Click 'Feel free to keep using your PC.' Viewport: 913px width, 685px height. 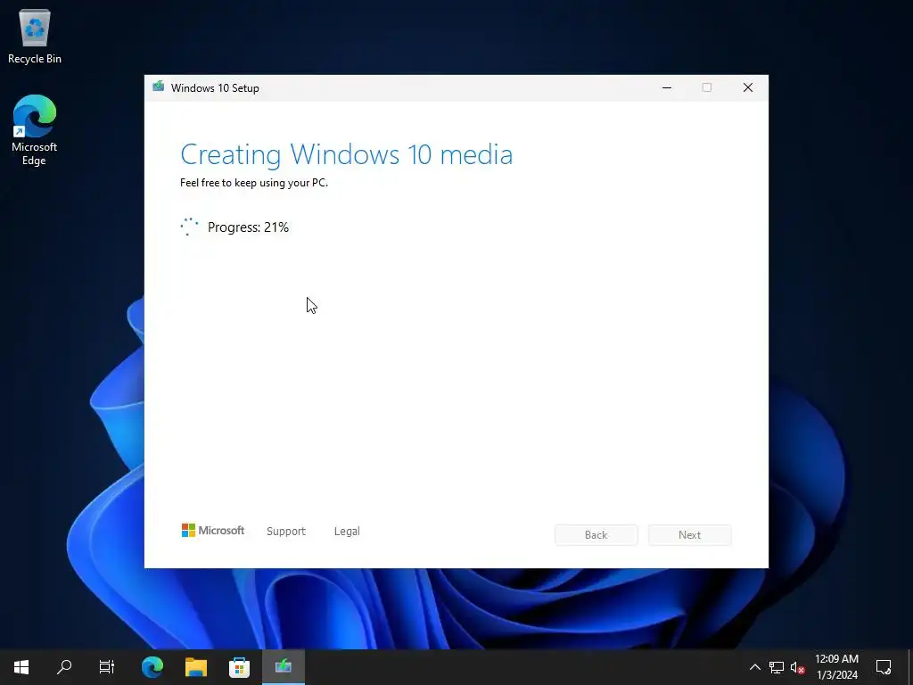[x=254, y=182]
